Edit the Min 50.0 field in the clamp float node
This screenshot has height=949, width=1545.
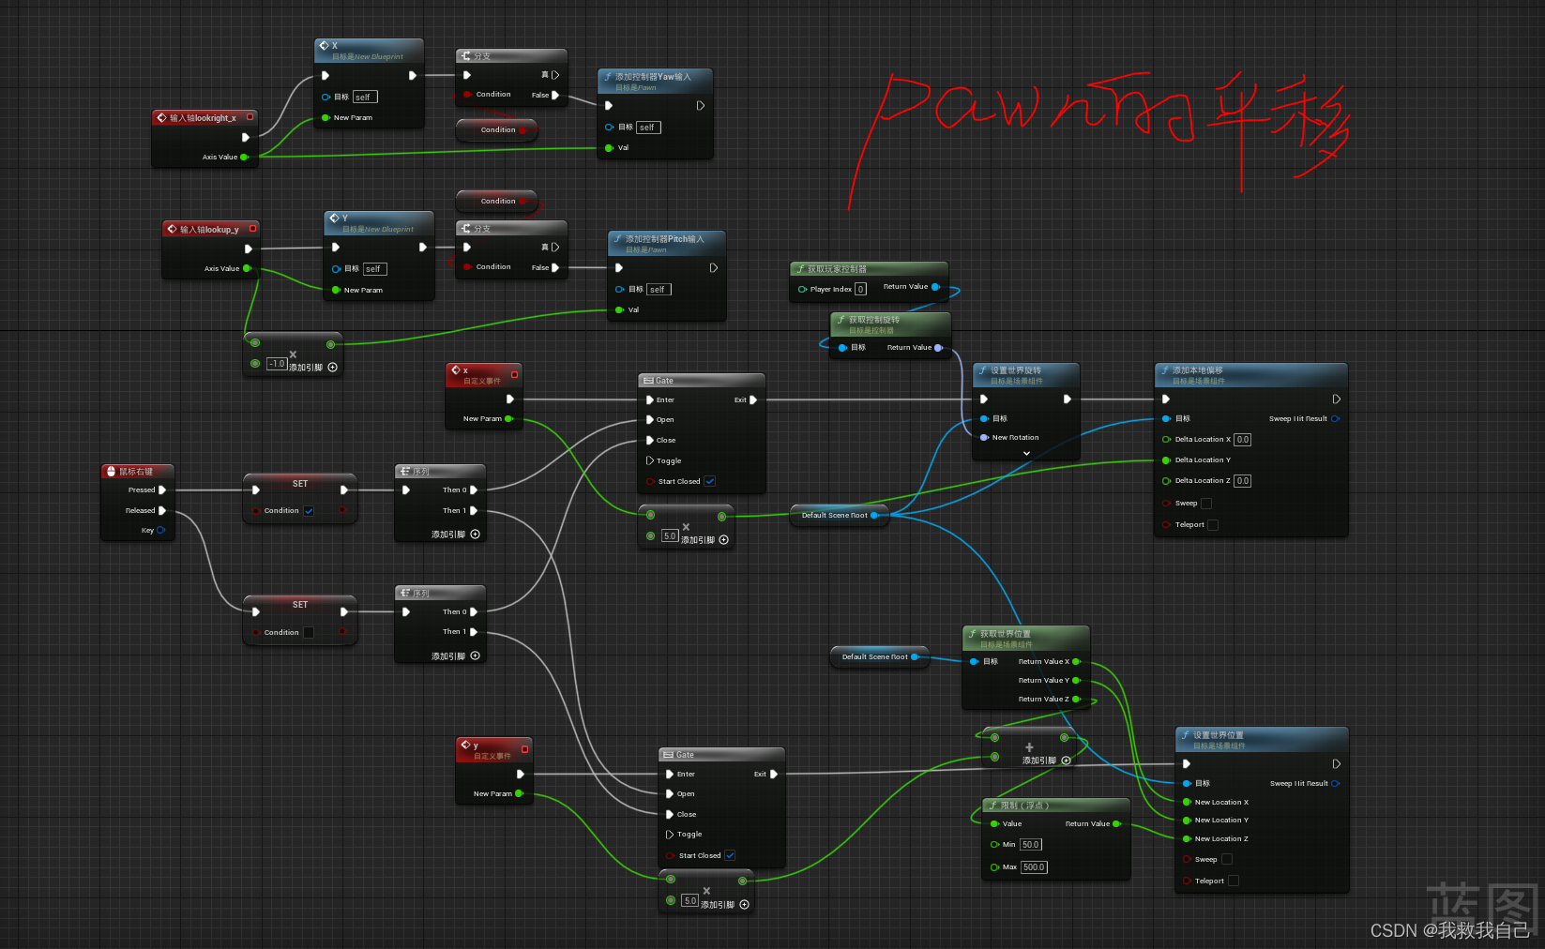tap(1030, 844)
